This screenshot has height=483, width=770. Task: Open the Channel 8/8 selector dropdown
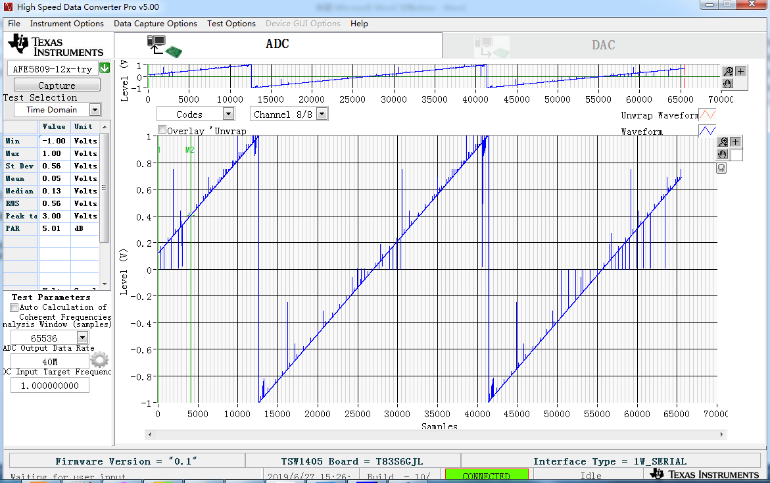[322, 114]
